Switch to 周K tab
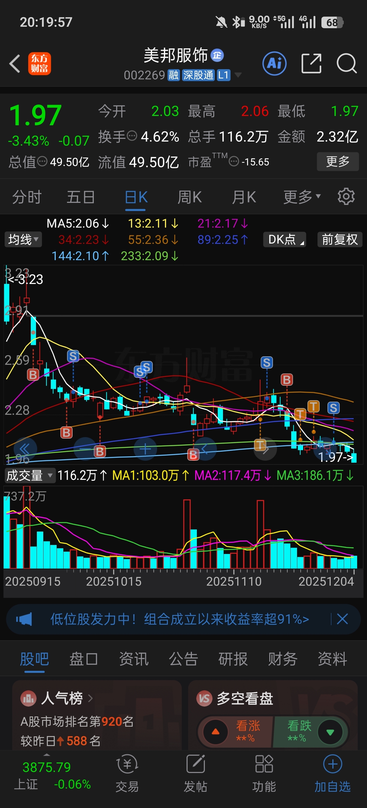The height and width of the screenshot is (808, 367). (x=190, y=197)
